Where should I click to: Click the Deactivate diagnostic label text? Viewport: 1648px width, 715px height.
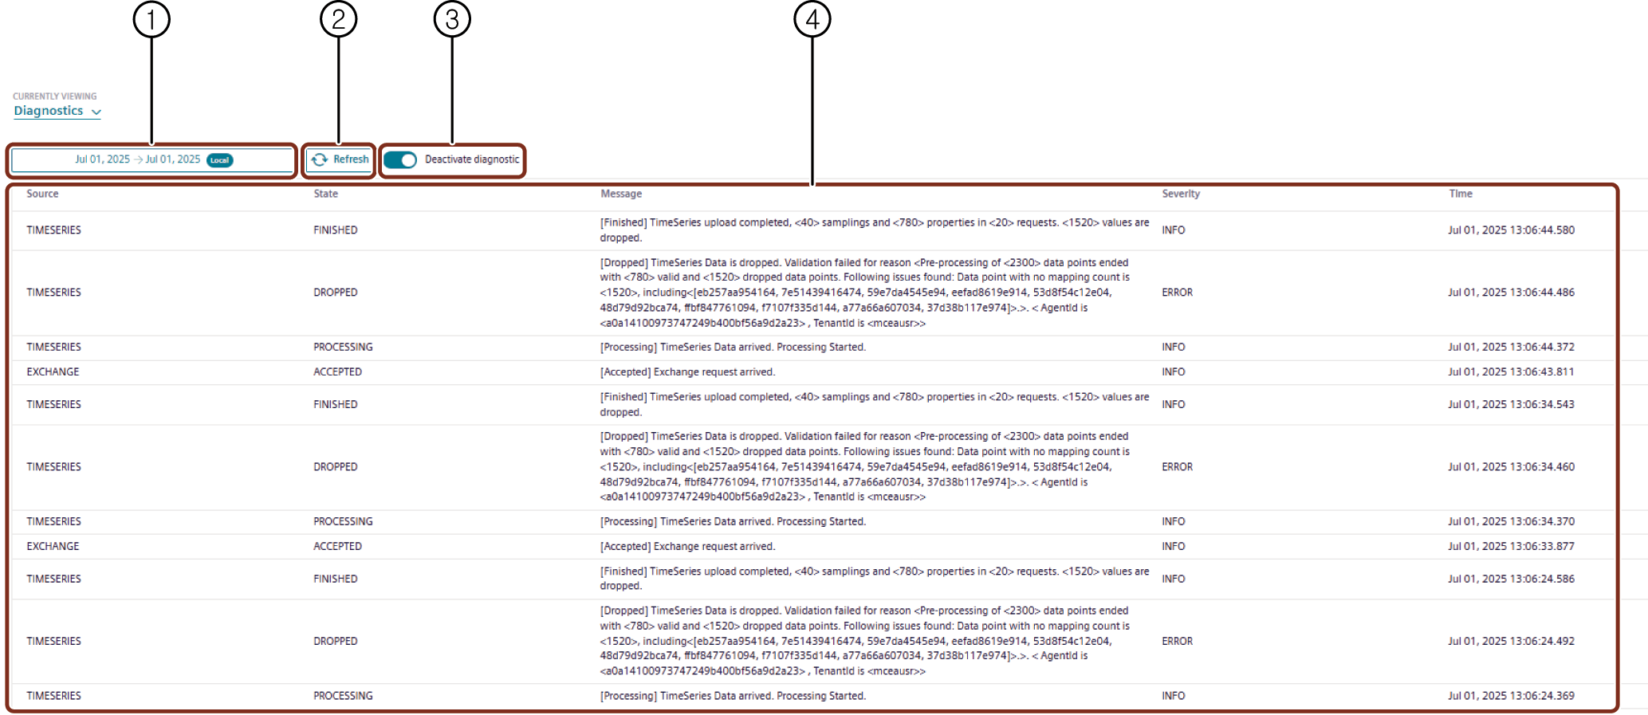[471, 159]
